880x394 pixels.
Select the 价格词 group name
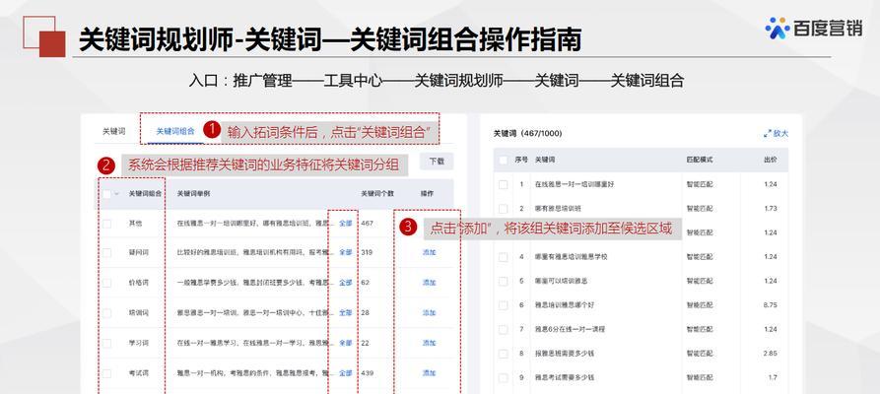coord(138,283)
